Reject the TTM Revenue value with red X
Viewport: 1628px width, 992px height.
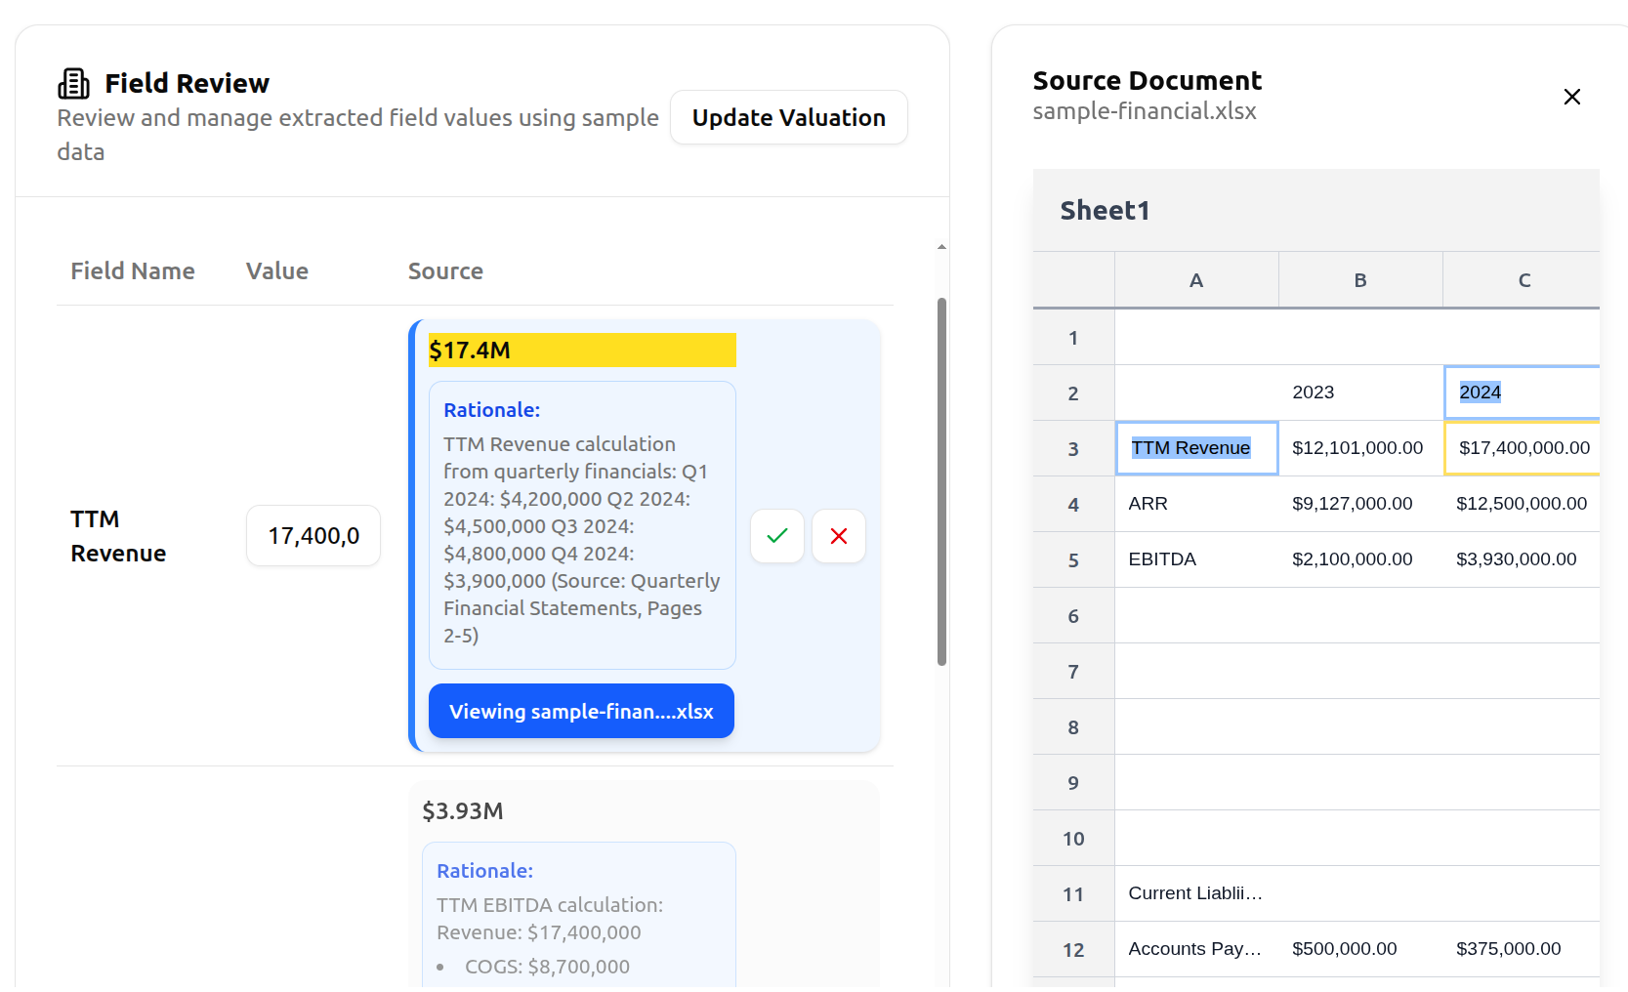tap(839, 536)
